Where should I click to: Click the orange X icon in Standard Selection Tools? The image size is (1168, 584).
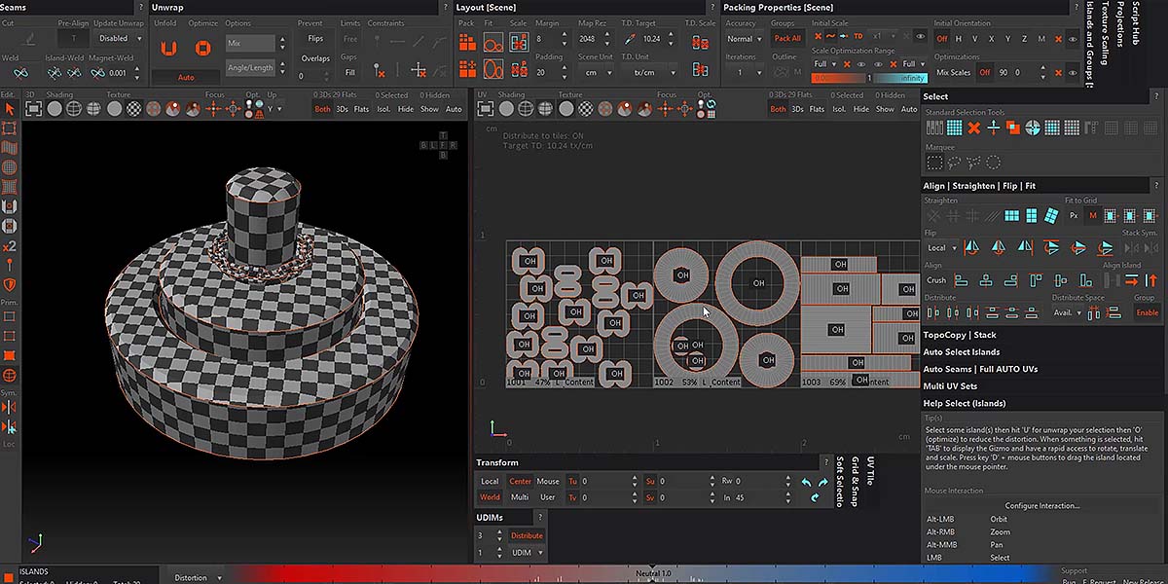973,128
